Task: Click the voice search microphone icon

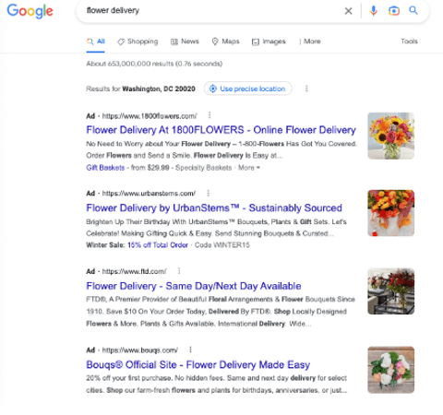Action: (x=373, y=11)
